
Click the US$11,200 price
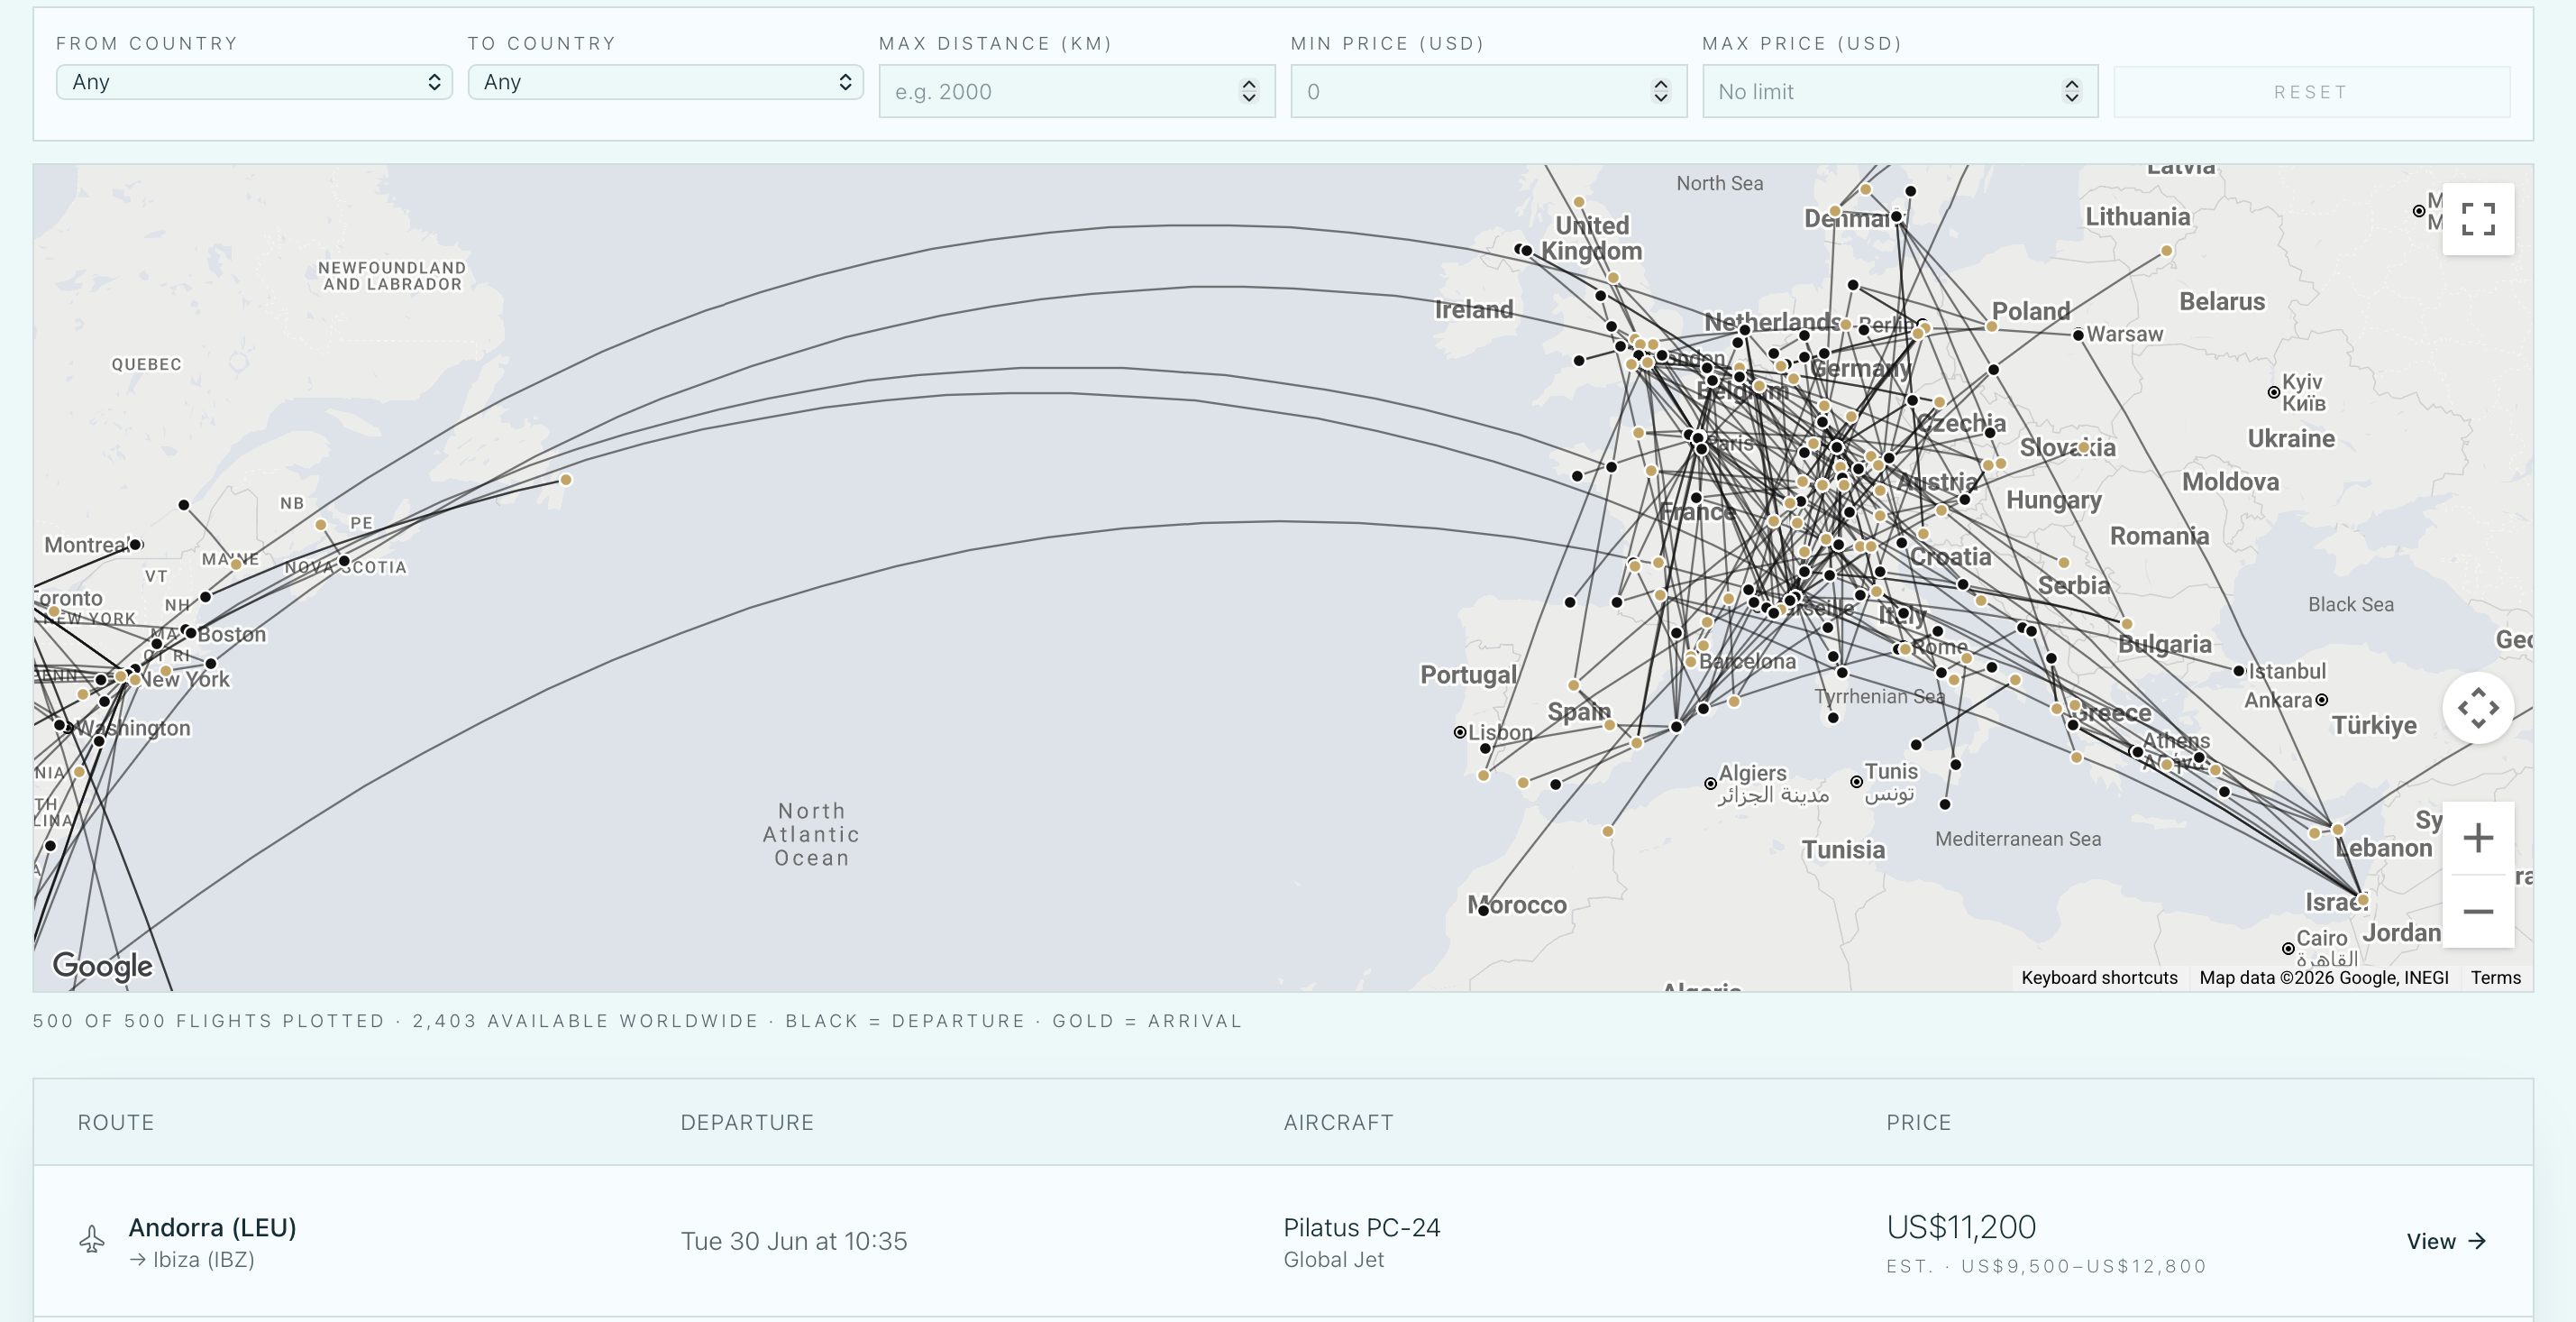coord(1961,1226)
